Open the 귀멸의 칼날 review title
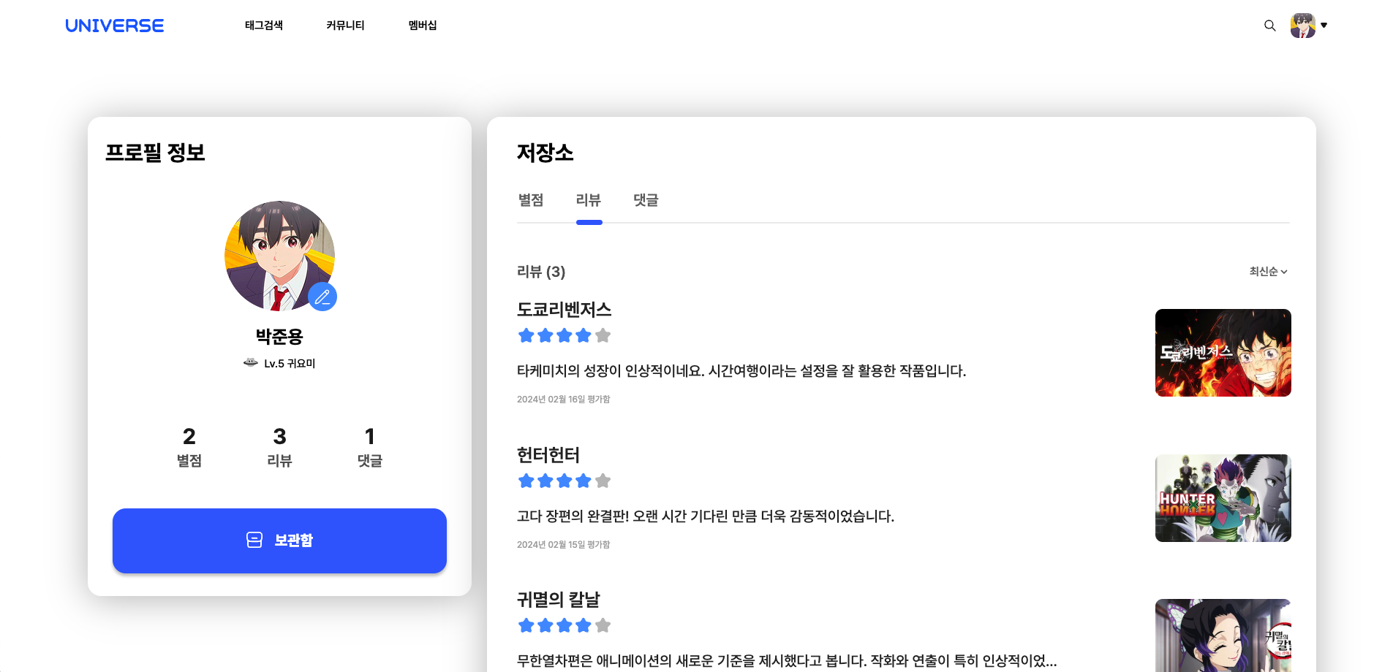Image resolution: width=1393 pixels, height=672 pixels. point(559,600)
